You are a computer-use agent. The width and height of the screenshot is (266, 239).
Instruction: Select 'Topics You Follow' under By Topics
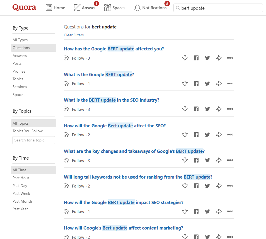pyautogui.click(x=27, y=131)
